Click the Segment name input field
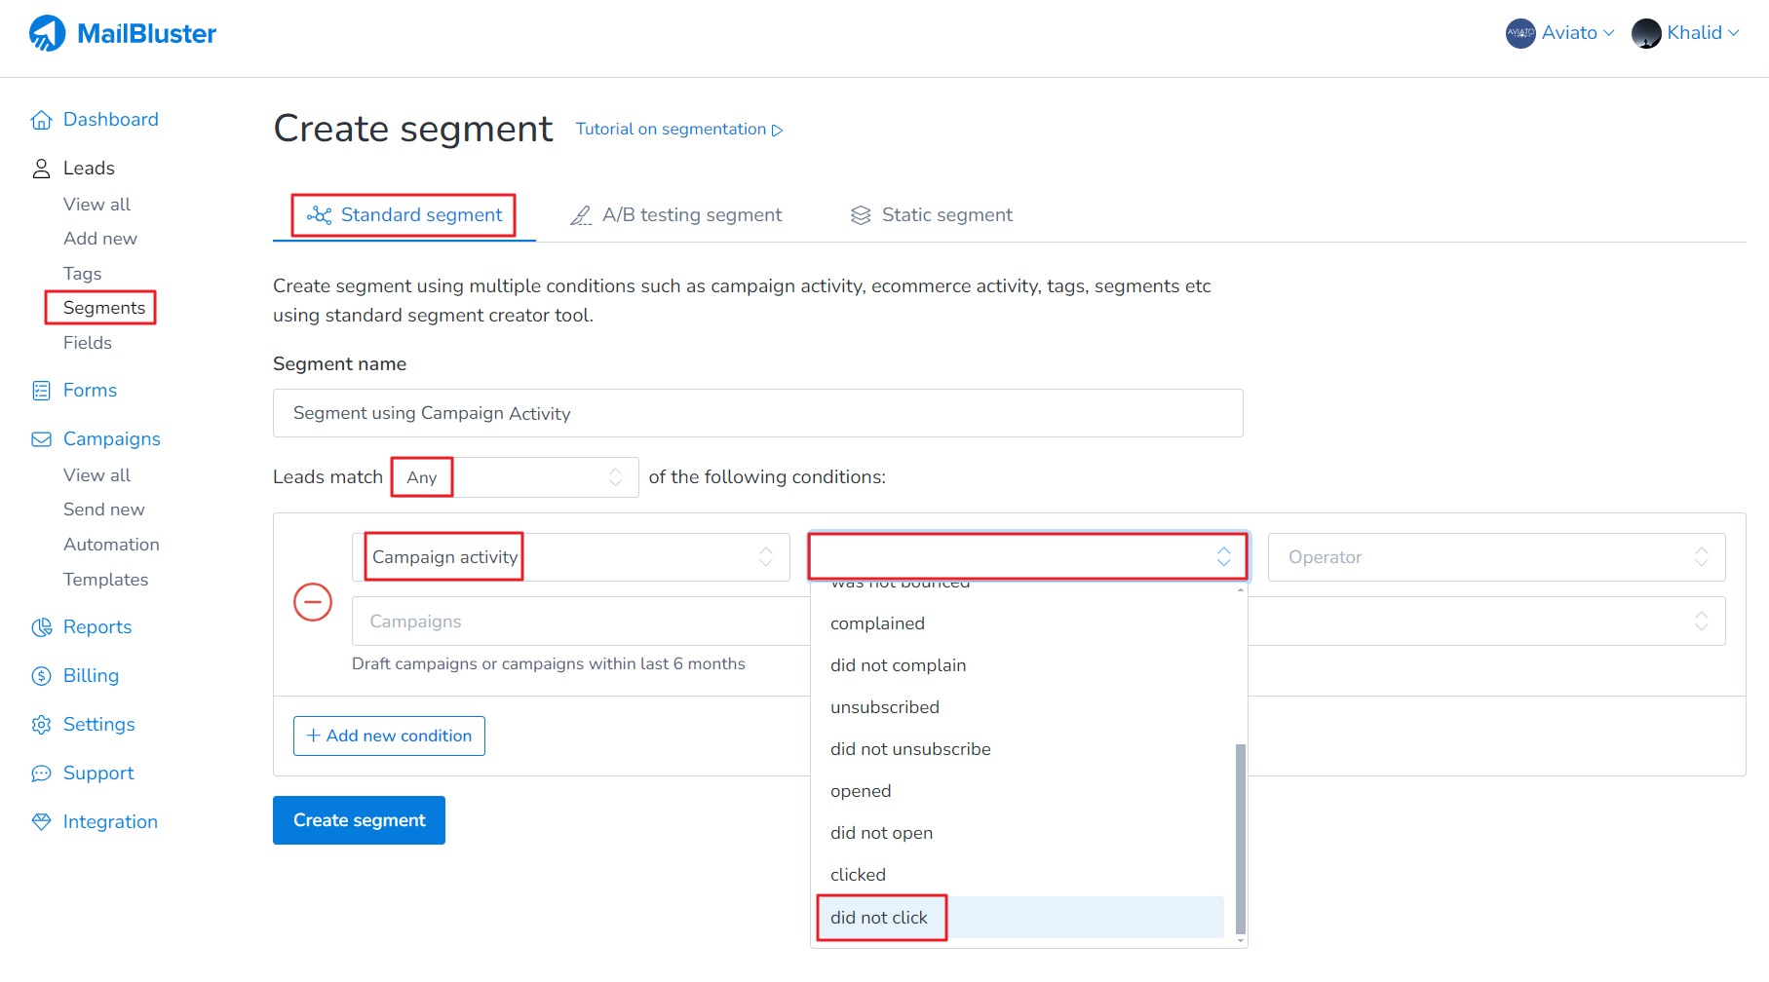Viewport: 1769px width, 982px height. [x=757, y=413]
